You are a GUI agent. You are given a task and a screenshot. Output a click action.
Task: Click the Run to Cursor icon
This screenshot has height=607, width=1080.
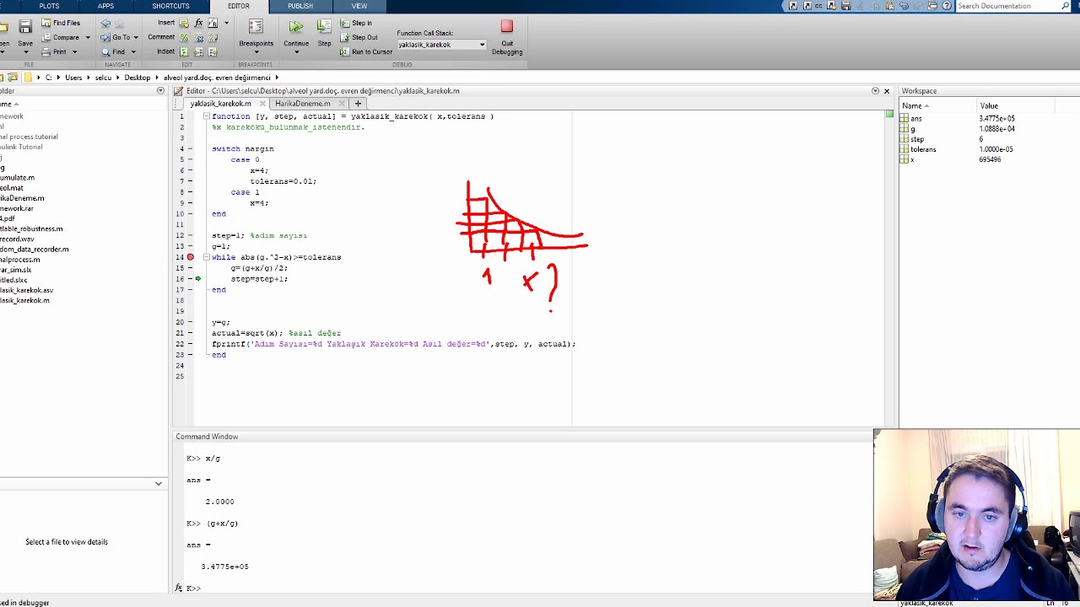pyautogui.click(x=345, y=51)
